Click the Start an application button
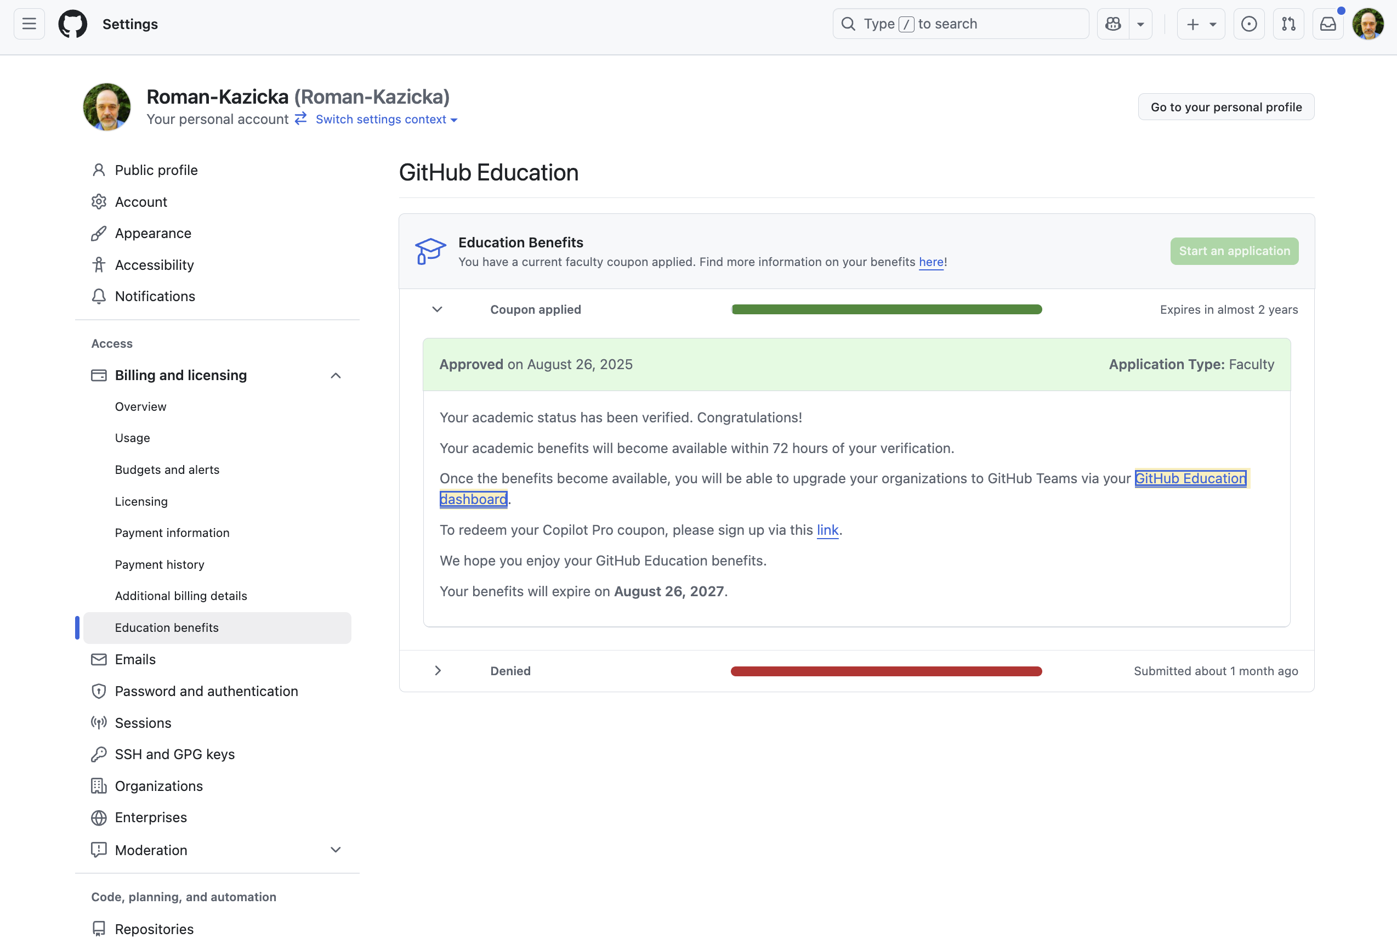The width and height of the screenshot is (1397, 950). (x=1234, y=251)
